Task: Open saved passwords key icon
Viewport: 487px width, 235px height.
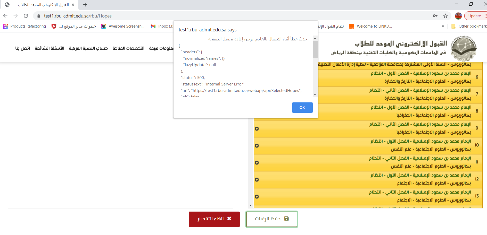Action: click(435, 16)
